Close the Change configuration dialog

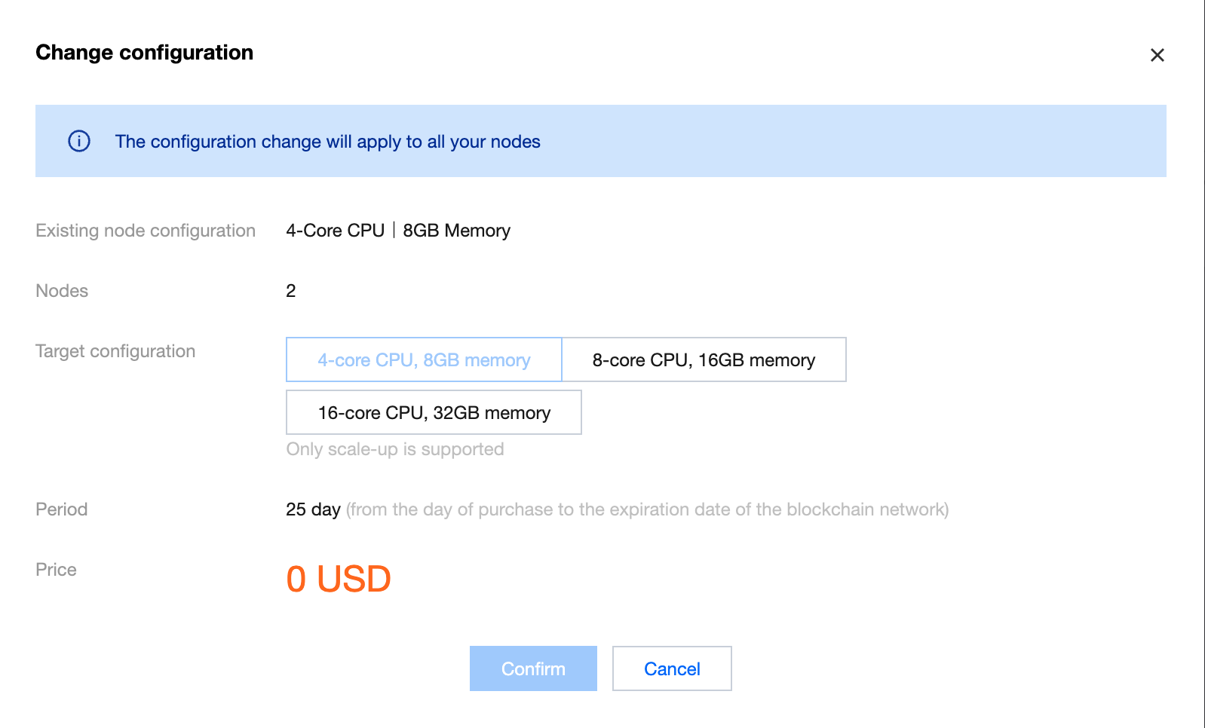pyautogui.click(x=1157, y=55)
